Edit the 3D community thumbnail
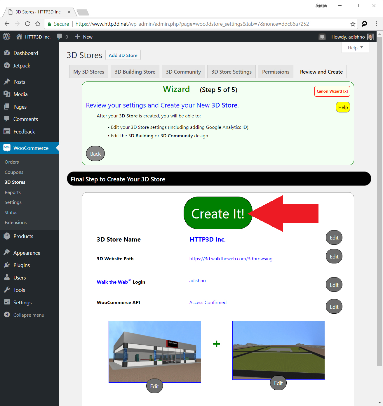 click(278, 383)
